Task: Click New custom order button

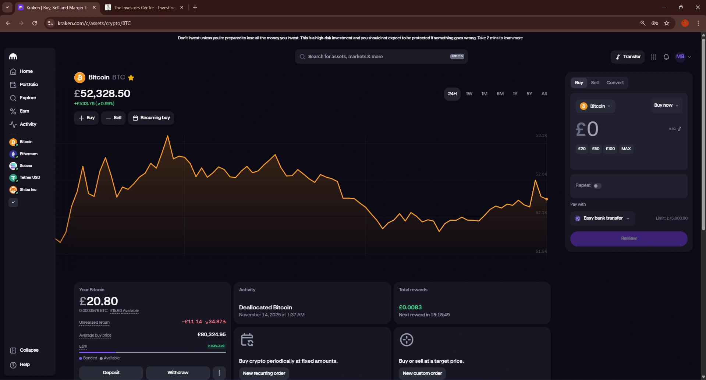Action: [x=422, y=373]
